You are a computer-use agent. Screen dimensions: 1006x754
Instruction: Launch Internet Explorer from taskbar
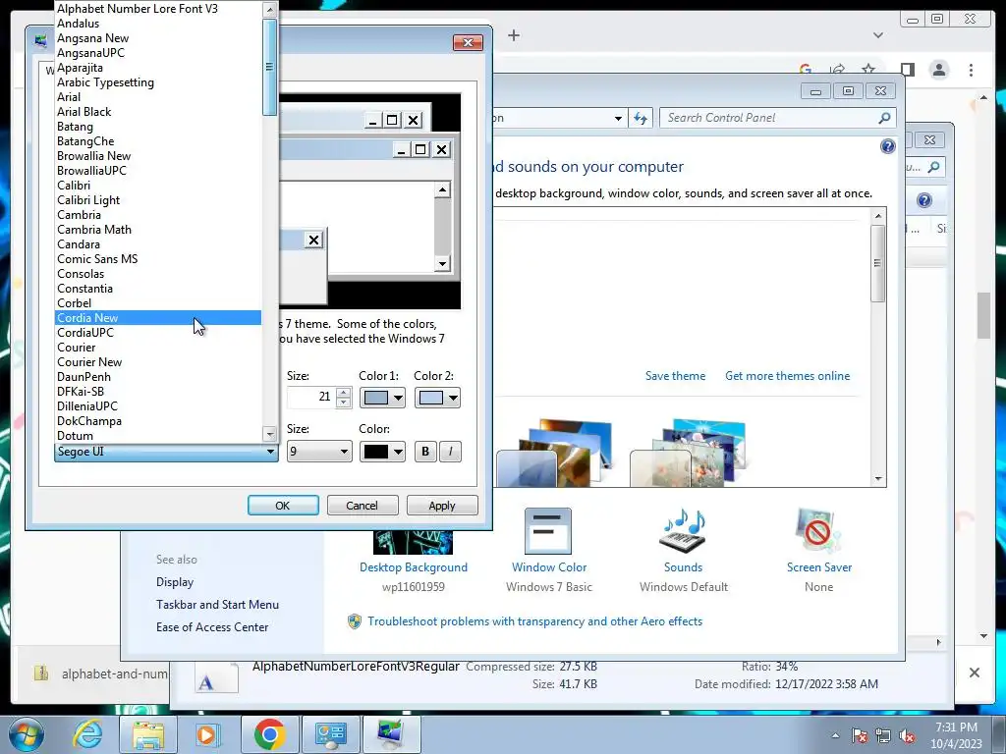[87, 734]
